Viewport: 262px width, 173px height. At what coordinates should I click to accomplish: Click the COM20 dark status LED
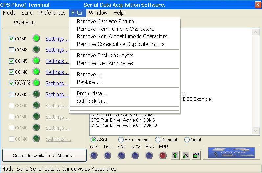tap(36, 94)
